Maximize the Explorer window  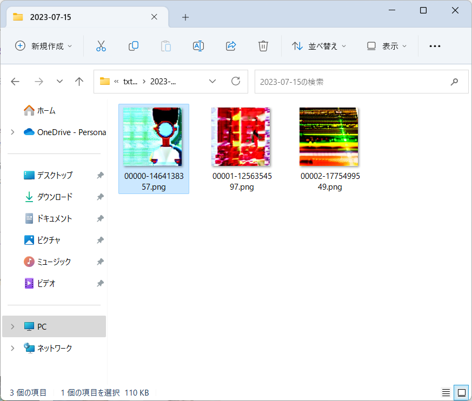[x=423, y=10]
